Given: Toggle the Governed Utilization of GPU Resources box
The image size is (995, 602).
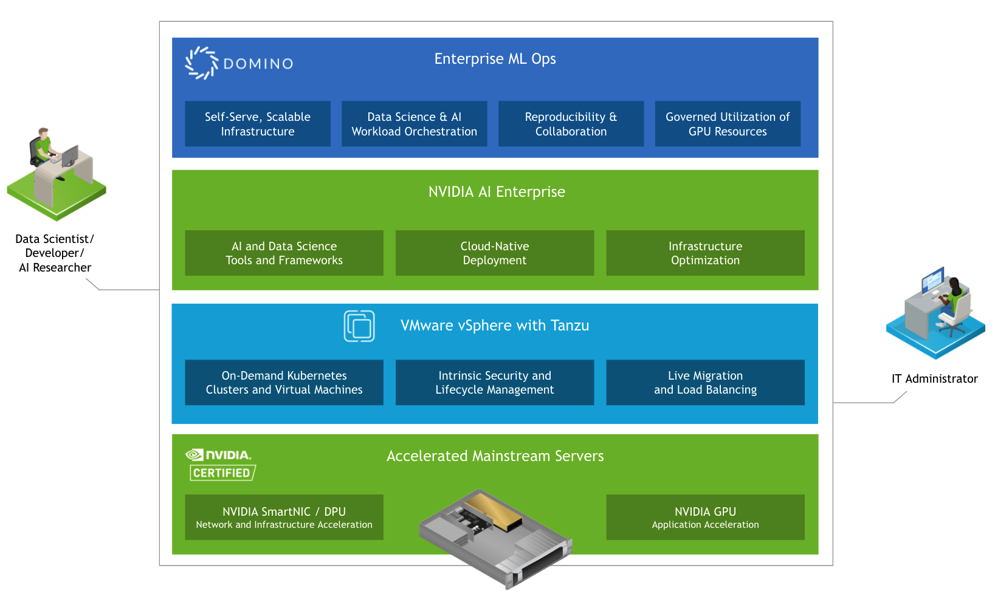Looking at the screenshot, I should point(728,124).
